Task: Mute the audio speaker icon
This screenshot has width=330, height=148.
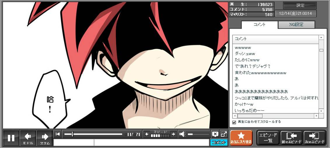Action: tap(182, 134)
